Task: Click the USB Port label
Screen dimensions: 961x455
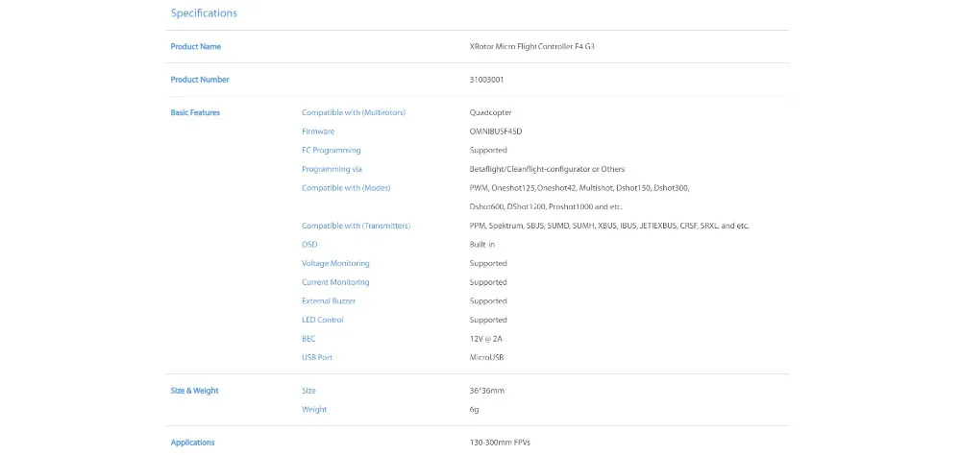Action: [317, 358]
